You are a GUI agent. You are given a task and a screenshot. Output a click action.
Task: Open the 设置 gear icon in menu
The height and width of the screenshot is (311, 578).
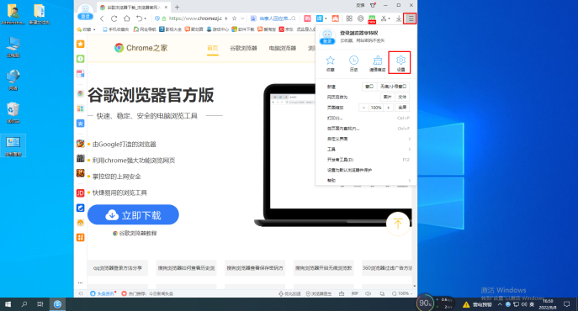tap(400, 63)
